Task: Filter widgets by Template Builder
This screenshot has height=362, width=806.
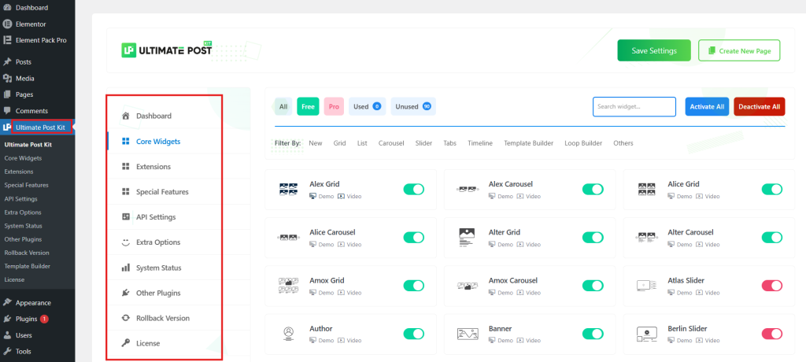Action: [x=528, y=143]
